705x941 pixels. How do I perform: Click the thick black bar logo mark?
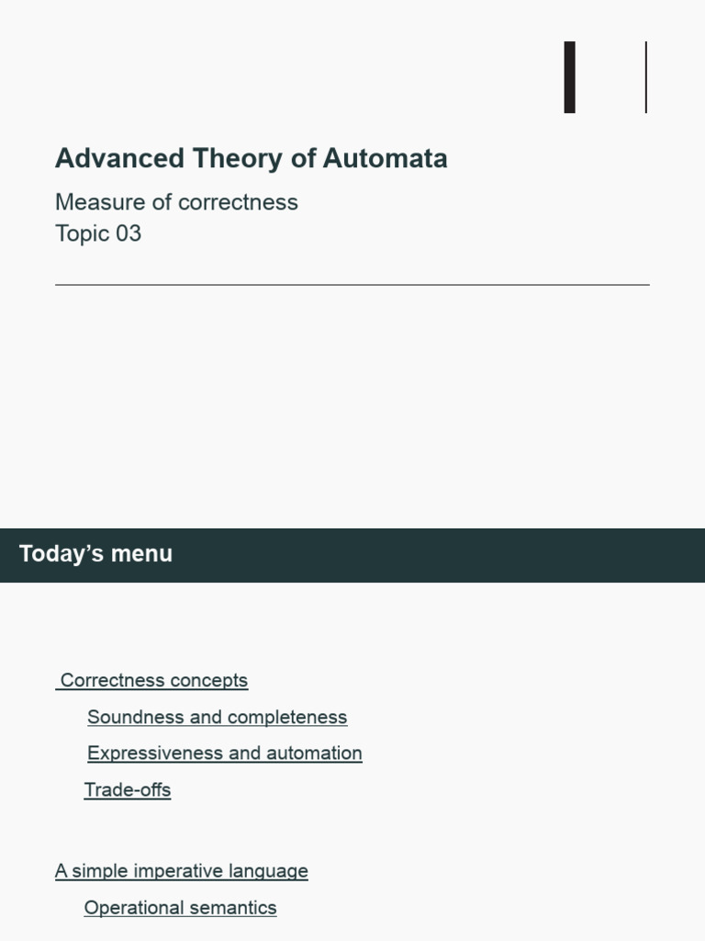coord(570,77)
